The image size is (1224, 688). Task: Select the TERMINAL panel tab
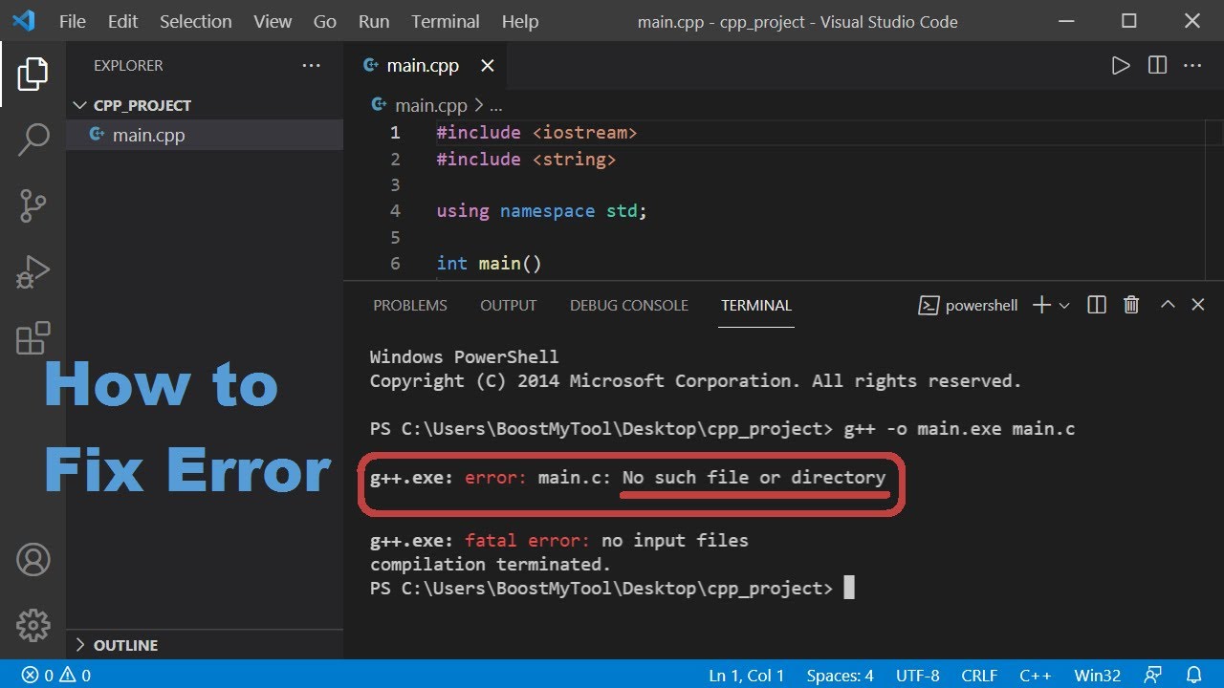(x=756, y=306)
